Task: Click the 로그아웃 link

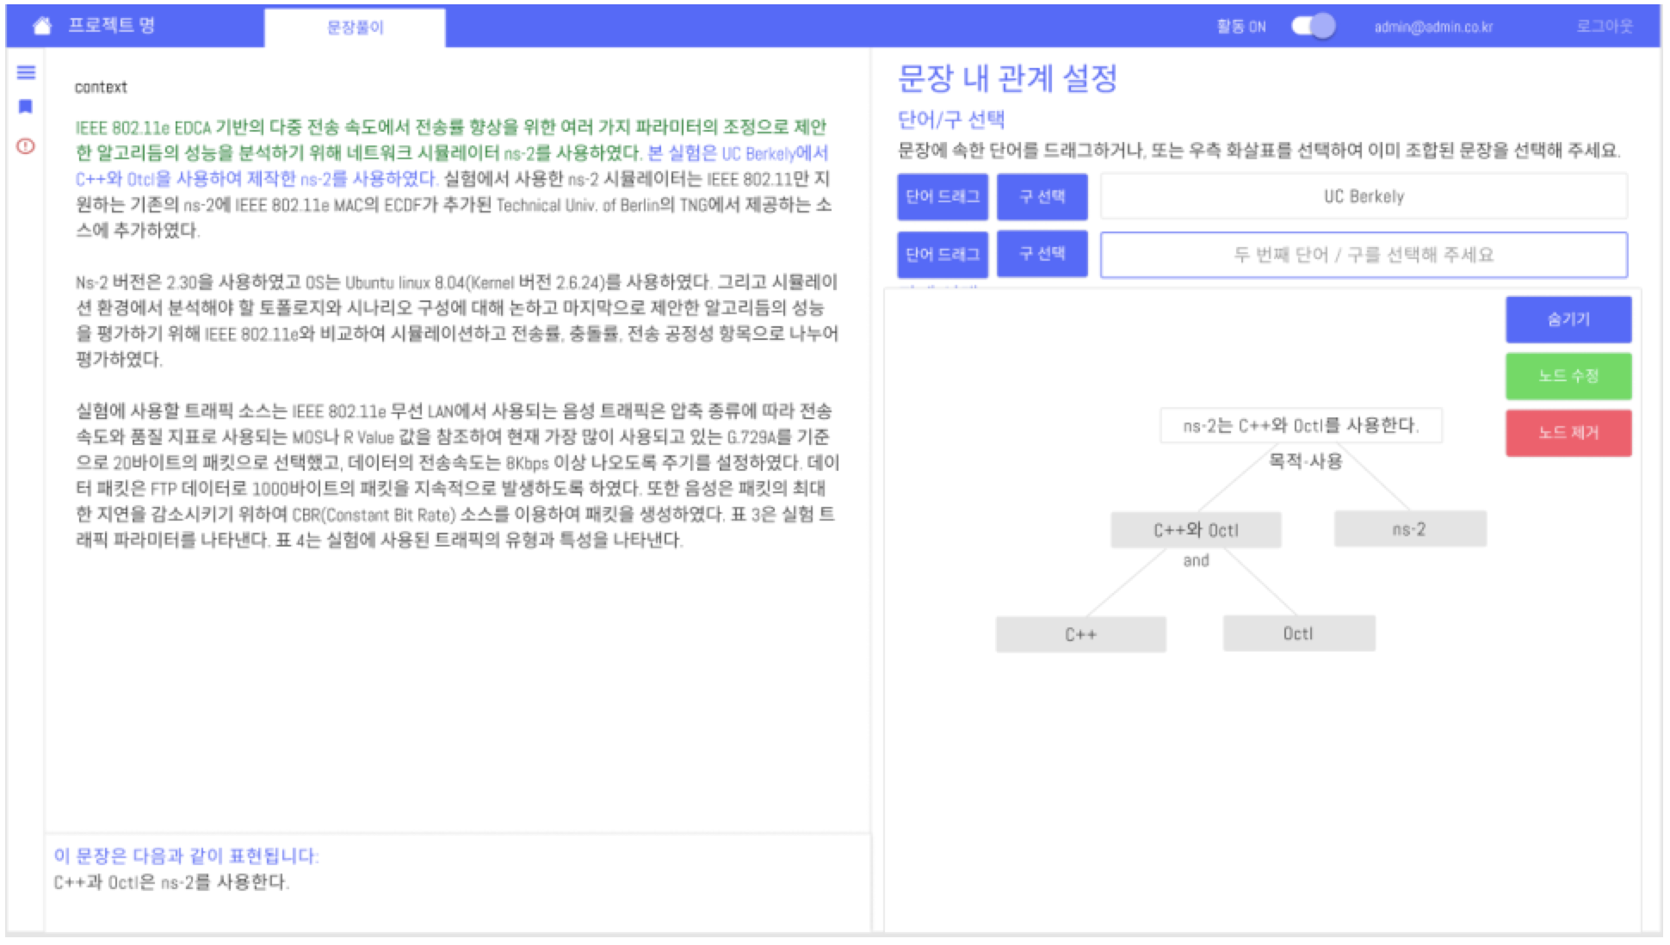Action: [1604, 26]
